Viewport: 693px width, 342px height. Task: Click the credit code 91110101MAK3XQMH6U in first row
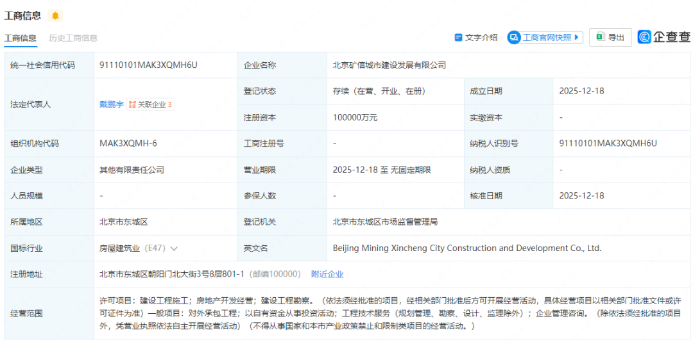(148, 65)
